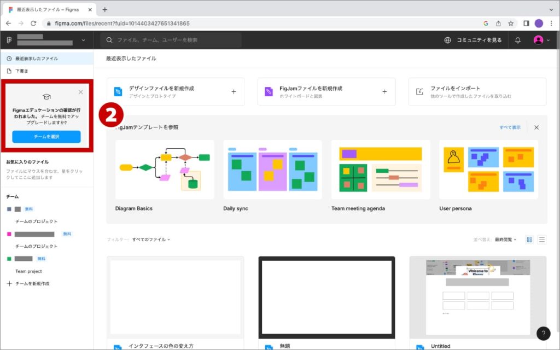Open the すべてのファイル filter dropdown

tap(151, 240)
